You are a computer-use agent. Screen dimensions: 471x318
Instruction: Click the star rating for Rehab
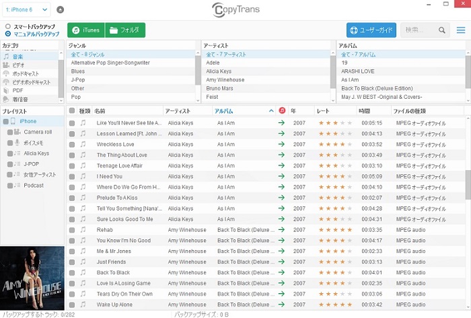335,230
